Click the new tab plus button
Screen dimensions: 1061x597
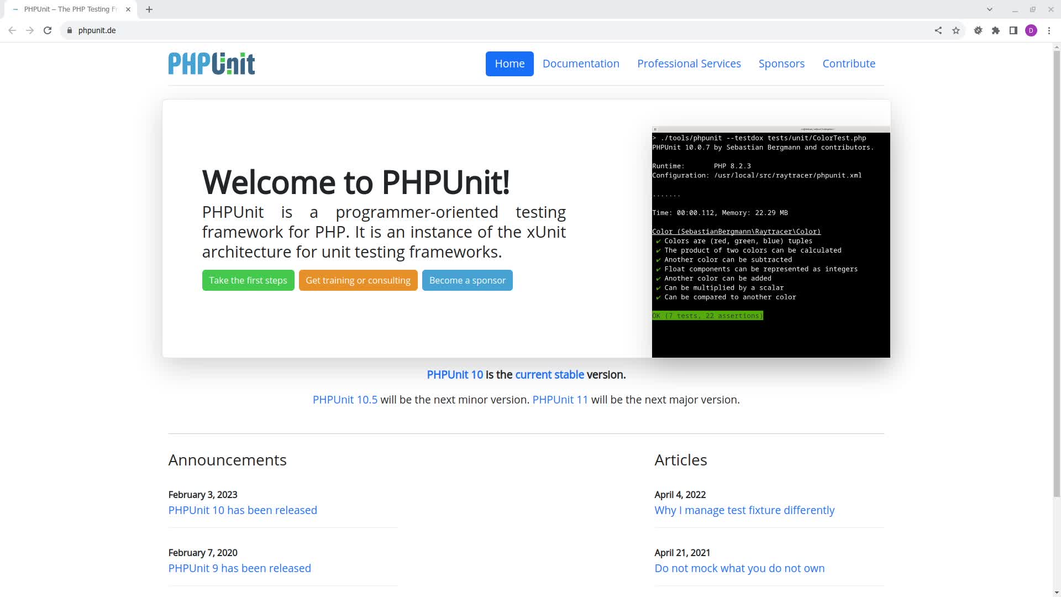pos(149,9)
